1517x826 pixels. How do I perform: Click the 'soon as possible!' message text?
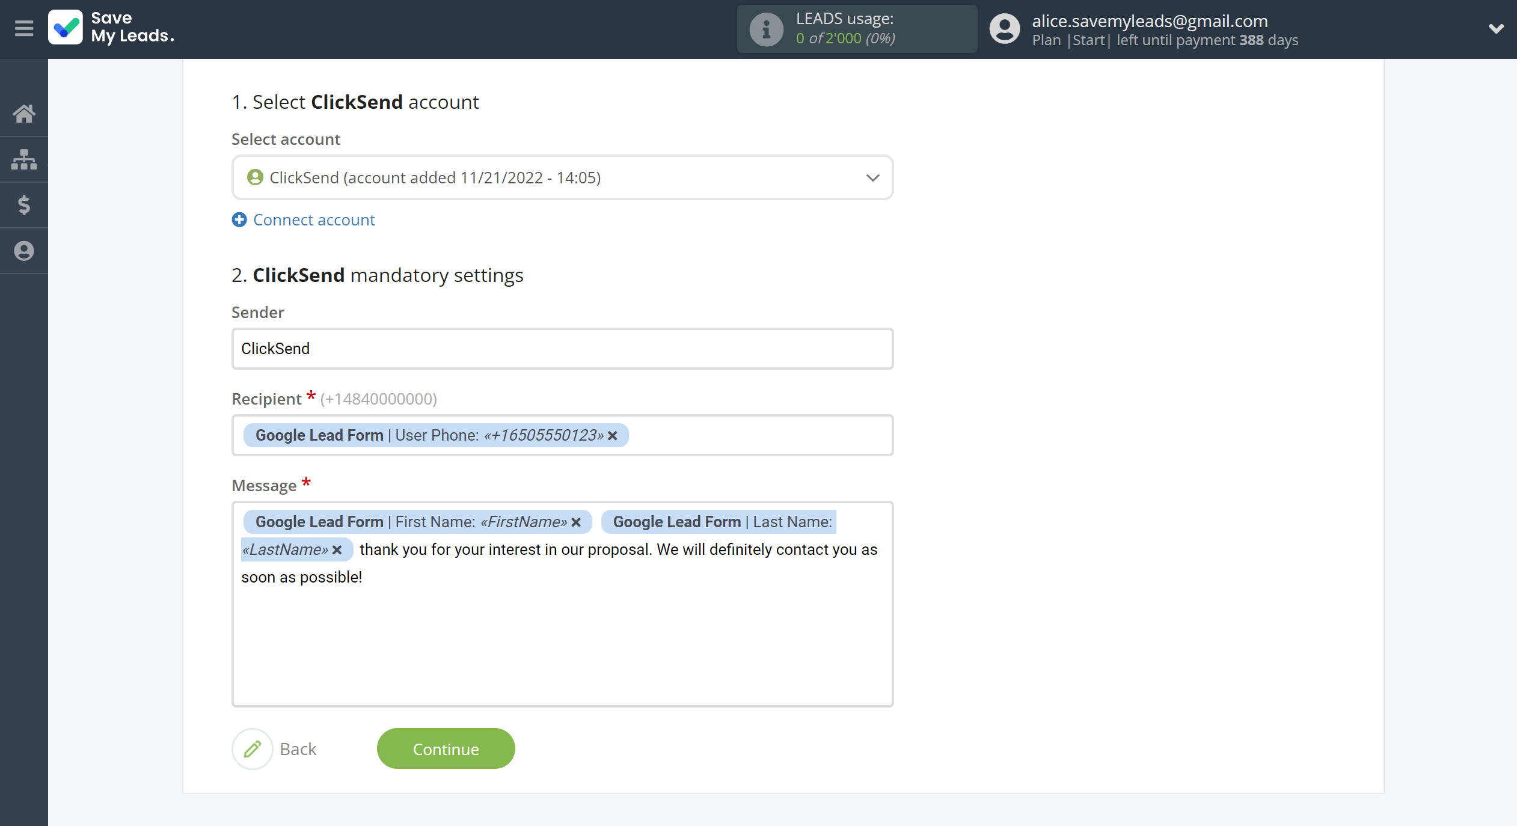point(302,577)
